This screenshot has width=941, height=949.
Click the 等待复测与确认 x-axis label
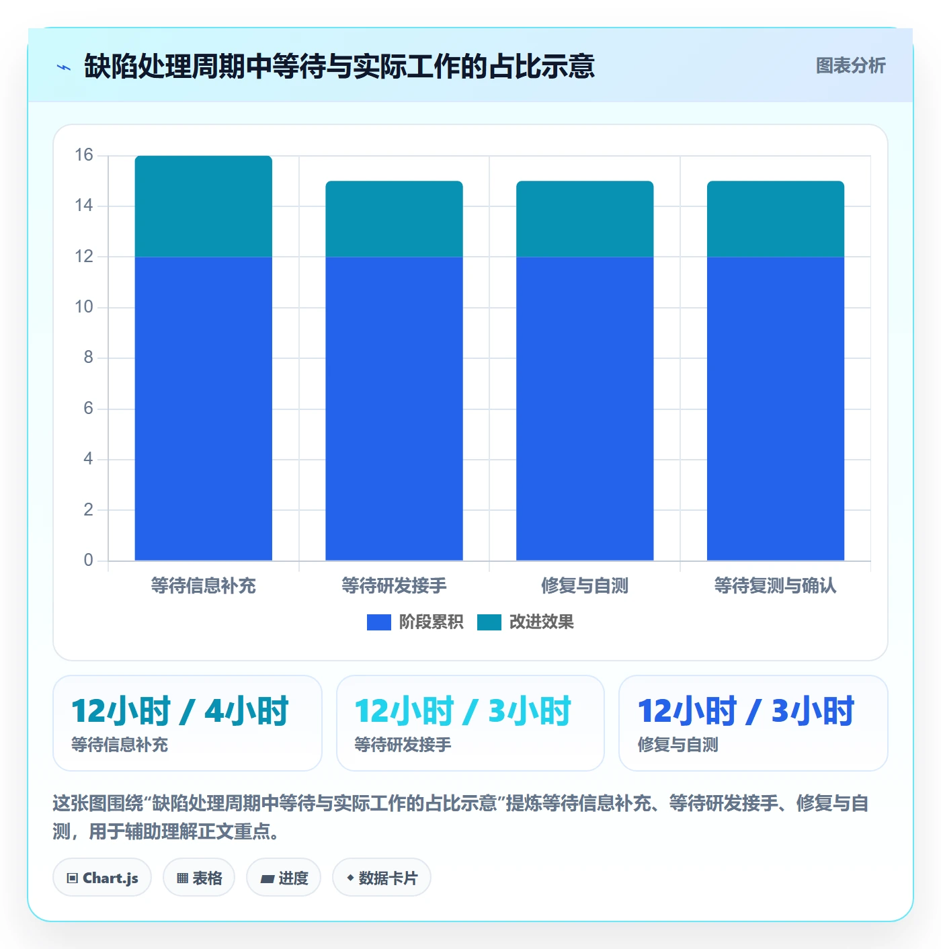click(x=776, y=586)
